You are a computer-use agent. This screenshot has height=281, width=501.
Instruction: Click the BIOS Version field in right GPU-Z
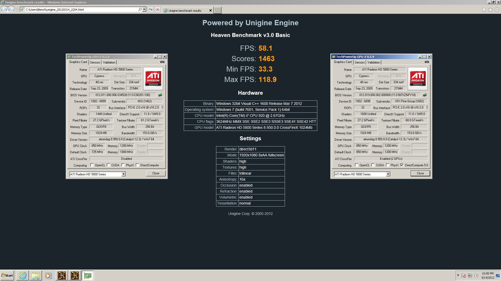387,95
